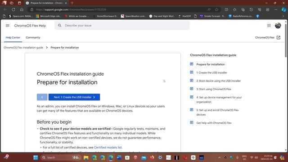Screen dimensions: 288x162
Task: Select the Prepare for installation browser tab
Action: tap(46, 3)
